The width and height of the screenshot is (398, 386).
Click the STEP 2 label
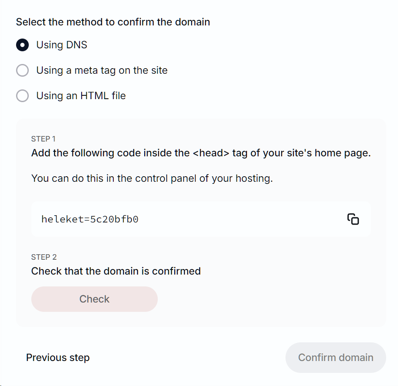(44, 257)
